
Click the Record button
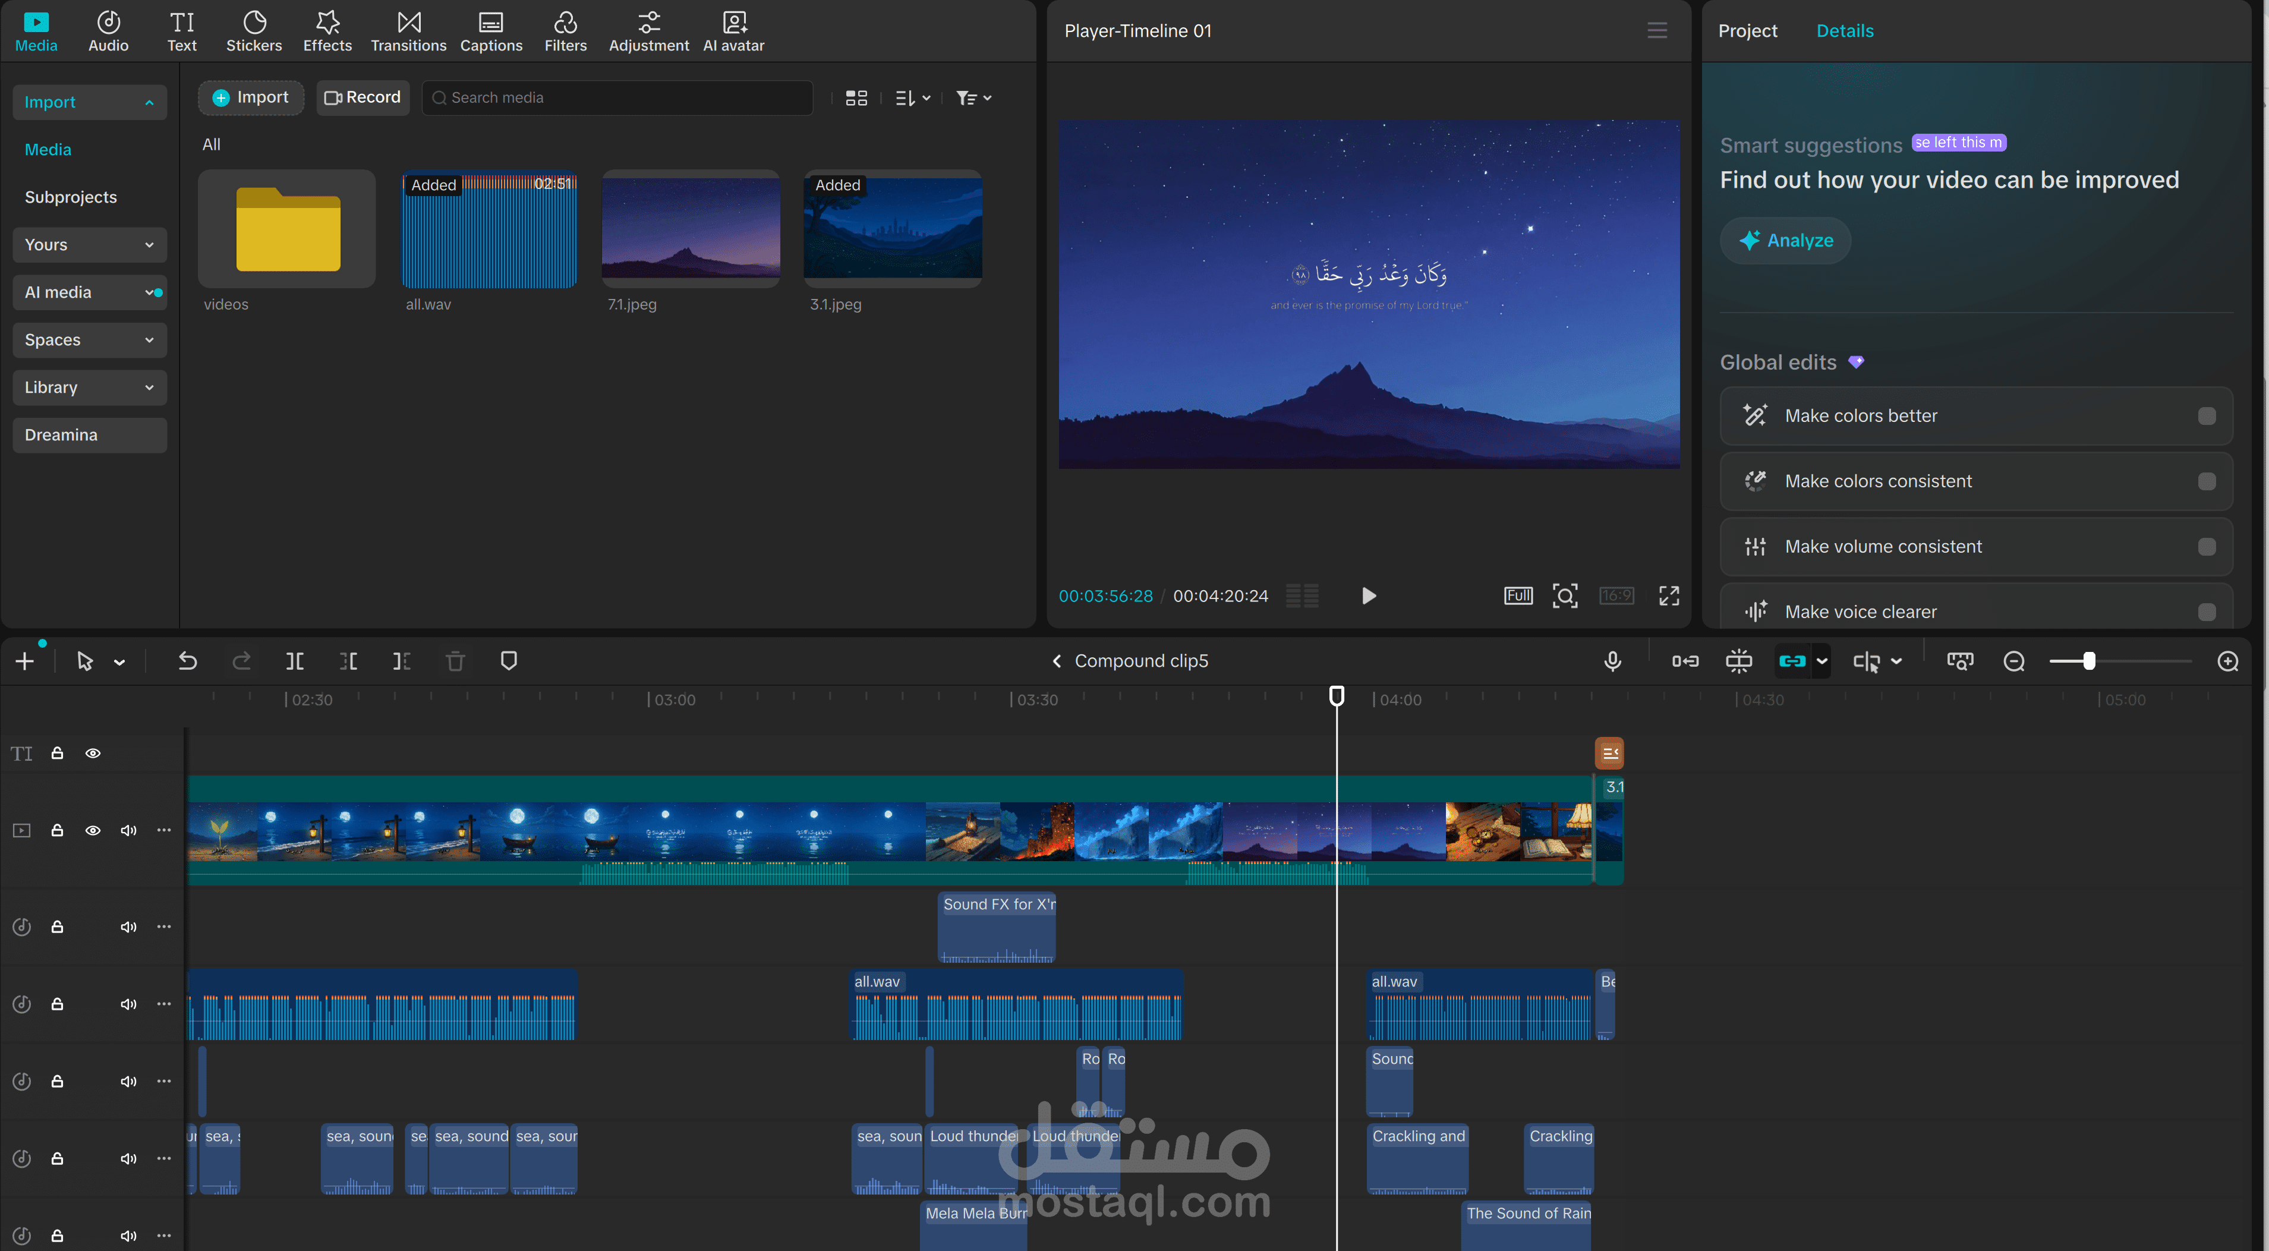(362, 98)
